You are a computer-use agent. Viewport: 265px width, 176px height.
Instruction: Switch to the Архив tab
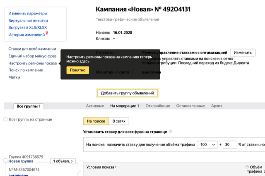click(x=217, y=106)
